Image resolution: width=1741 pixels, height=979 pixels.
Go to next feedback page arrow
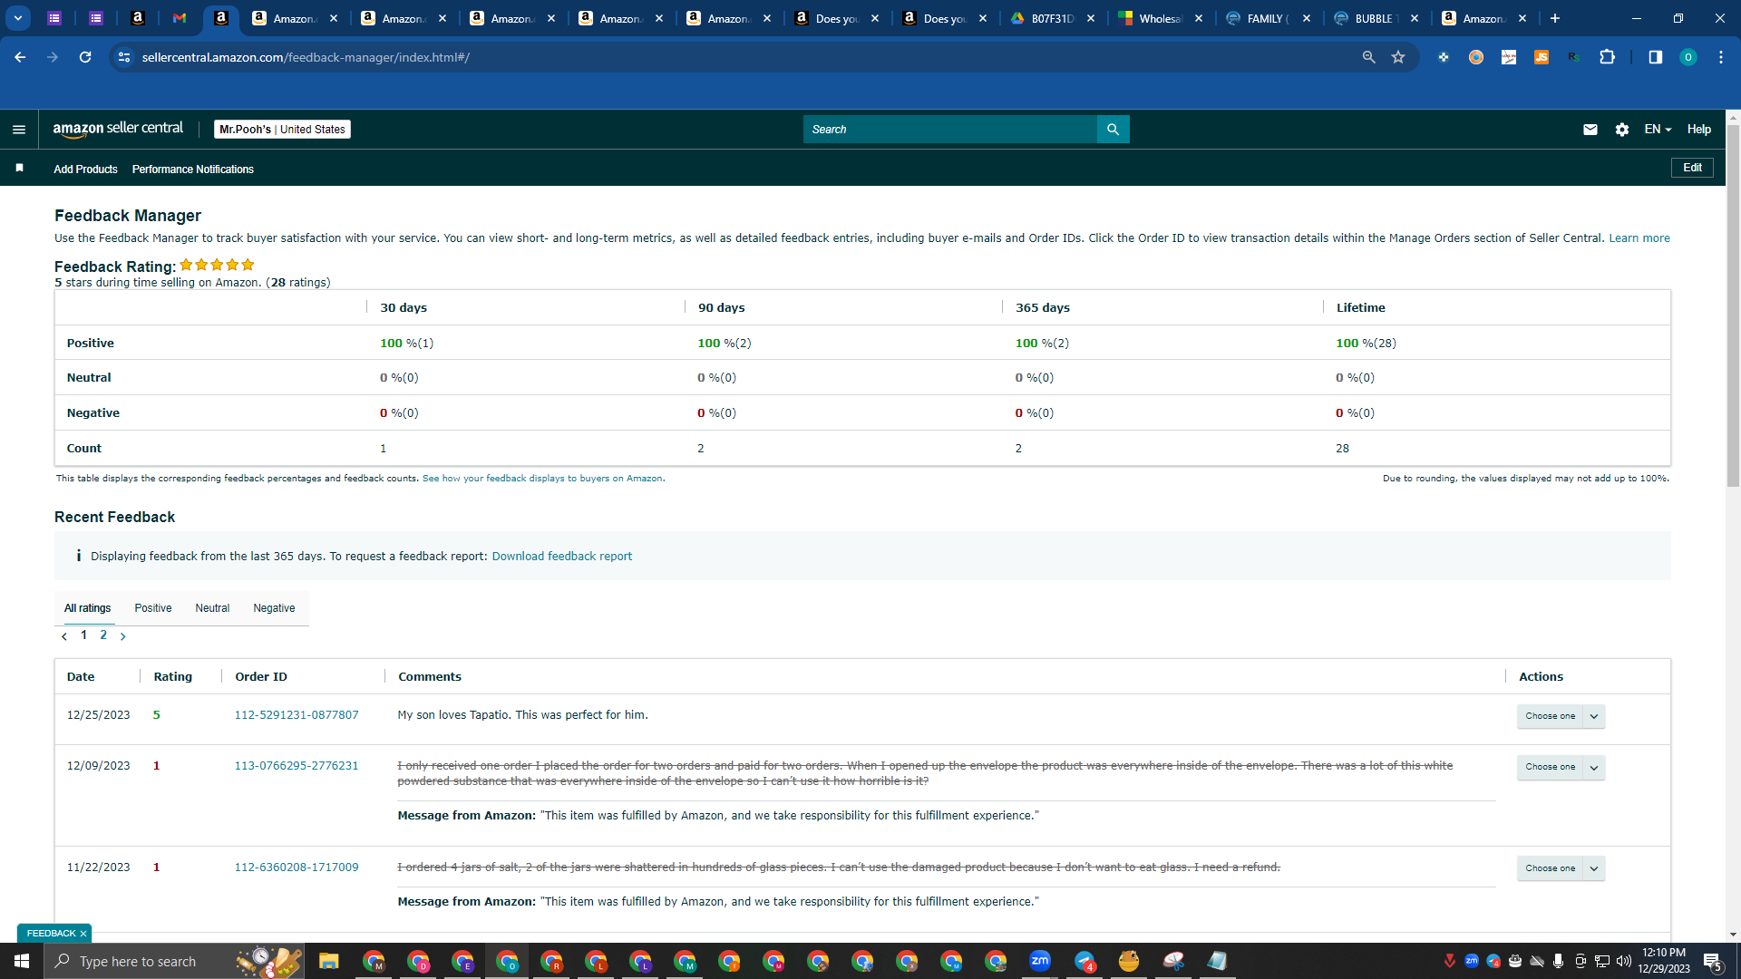(x=122, y=636)
